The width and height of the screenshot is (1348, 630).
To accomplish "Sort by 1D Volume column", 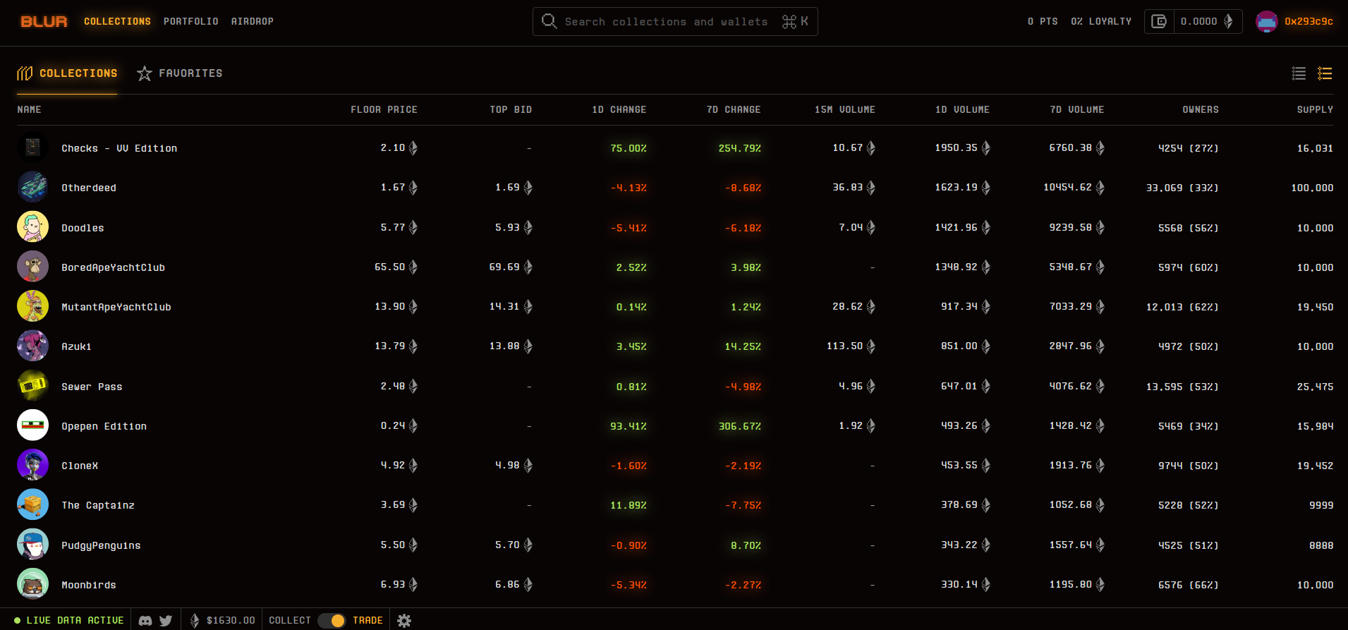I will 962,110.
